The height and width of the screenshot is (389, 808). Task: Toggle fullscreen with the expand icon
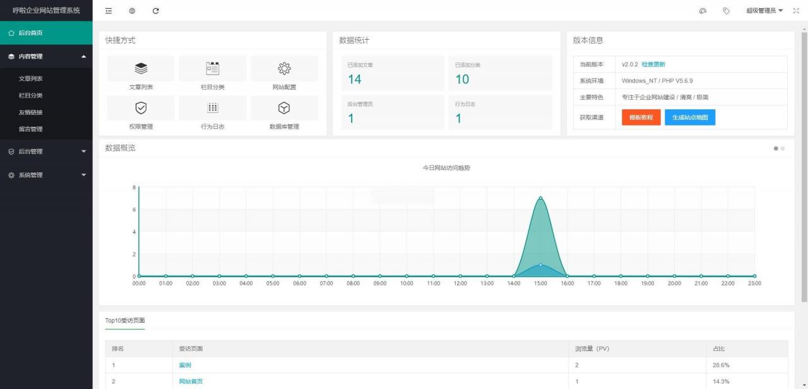(796, 11)
